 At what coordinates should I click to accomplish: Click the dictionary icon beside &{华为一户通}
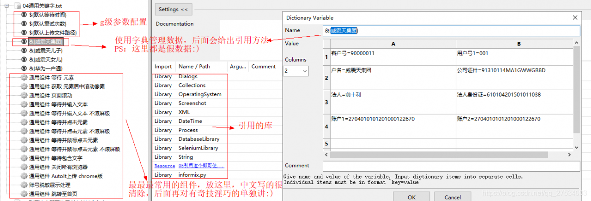tap(24, 69)
